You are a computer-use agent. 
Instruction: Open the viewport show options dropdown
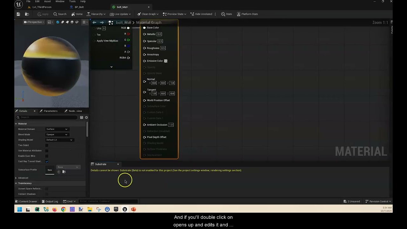tap(51, 22)
